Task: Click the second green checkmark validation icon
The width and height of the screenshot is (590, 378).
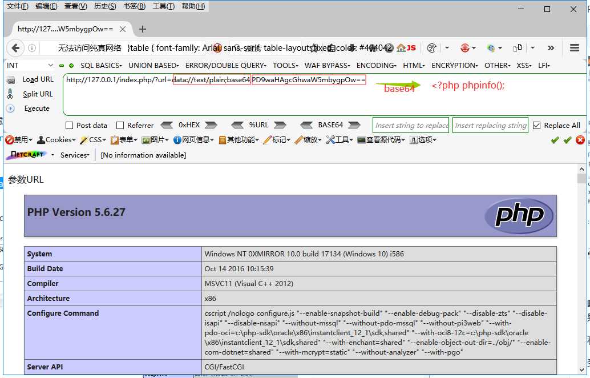Action: 567,140
